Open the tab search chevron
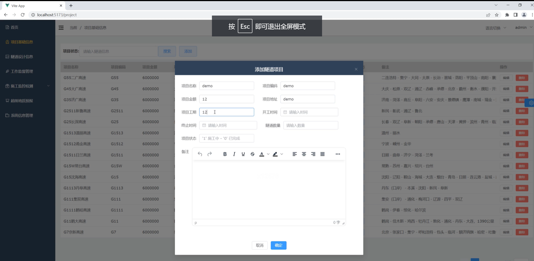The height and width of the screenshot is (261, 534). [x=496, y=5]
